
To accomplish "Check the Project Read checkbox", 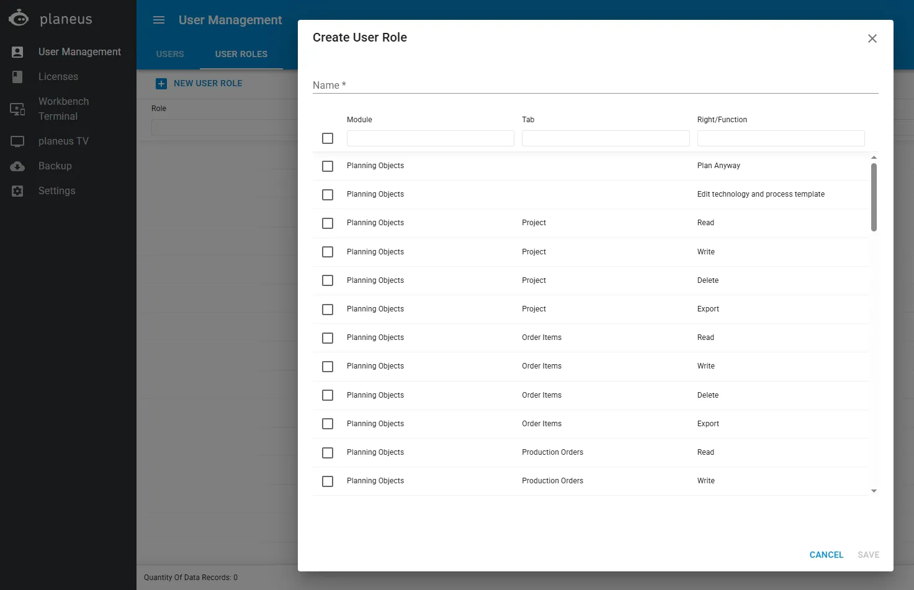I will click(328, 223).
